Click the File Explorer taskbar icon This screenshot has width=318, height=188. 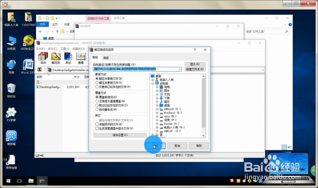(x=31, y=181)
